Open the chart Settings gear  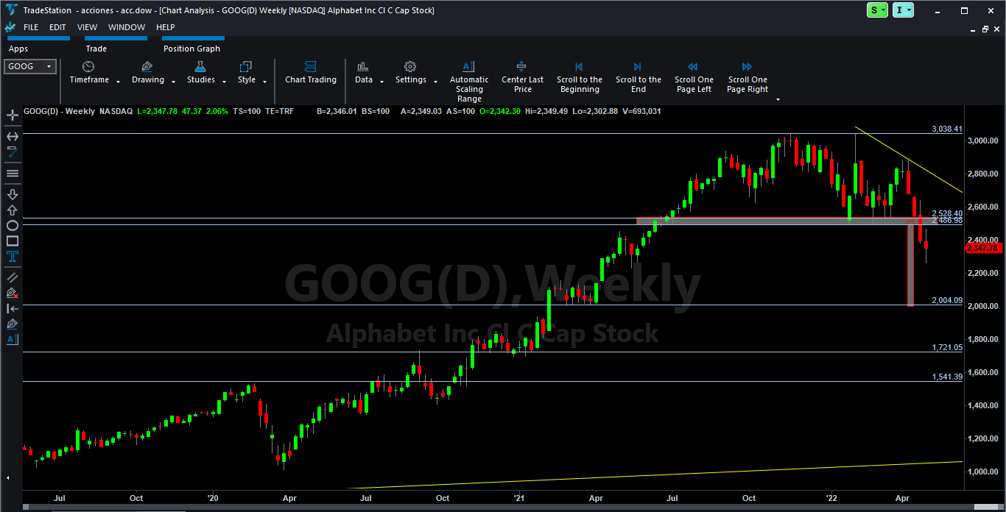pyautogui.click(x=410, y=72)
